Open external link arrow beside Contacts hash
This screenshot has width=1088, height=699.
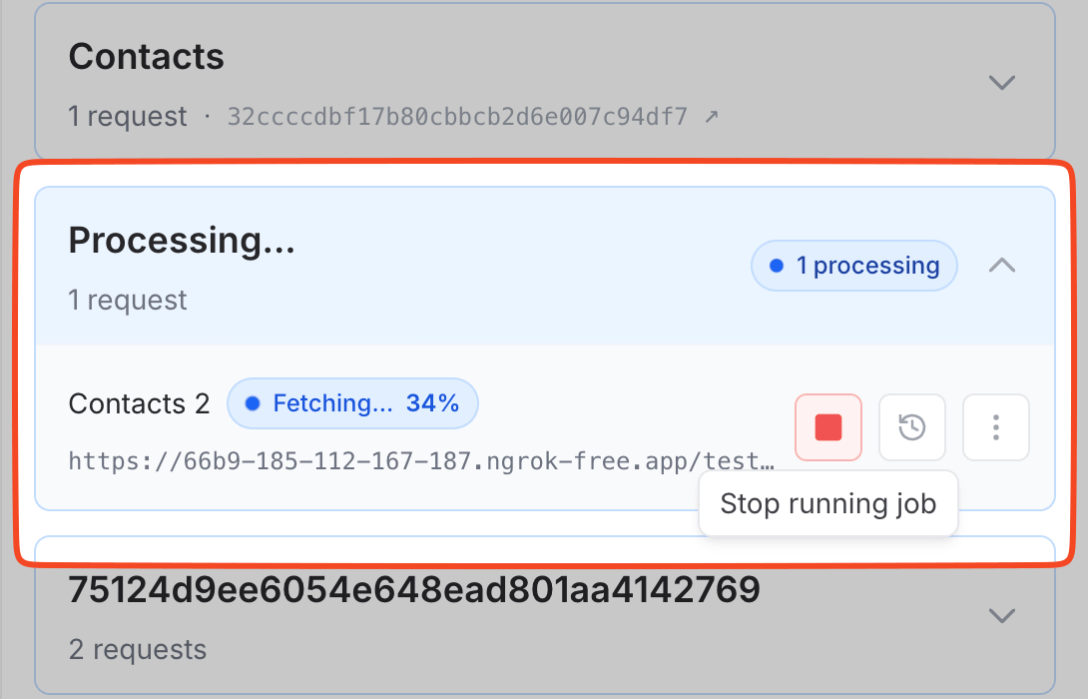pos(711,117)
